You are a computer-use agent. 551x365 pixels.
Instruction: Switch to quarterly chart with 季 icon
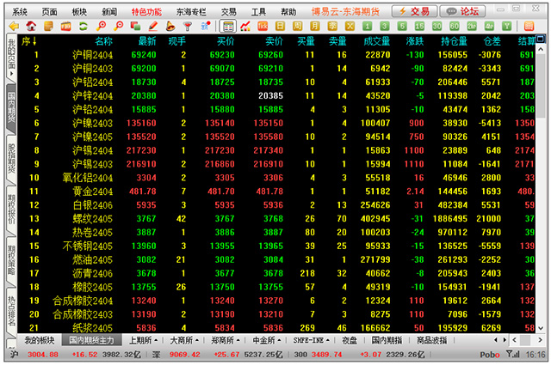(x=332, y=26)
